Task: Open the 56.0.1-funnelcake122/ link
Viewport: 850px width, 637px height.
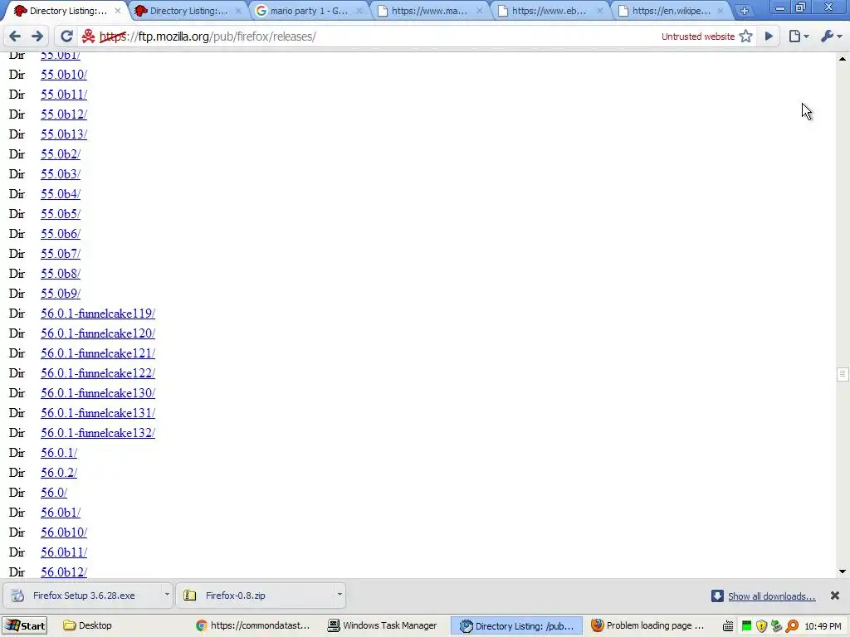Action: [x=98, y=372]
